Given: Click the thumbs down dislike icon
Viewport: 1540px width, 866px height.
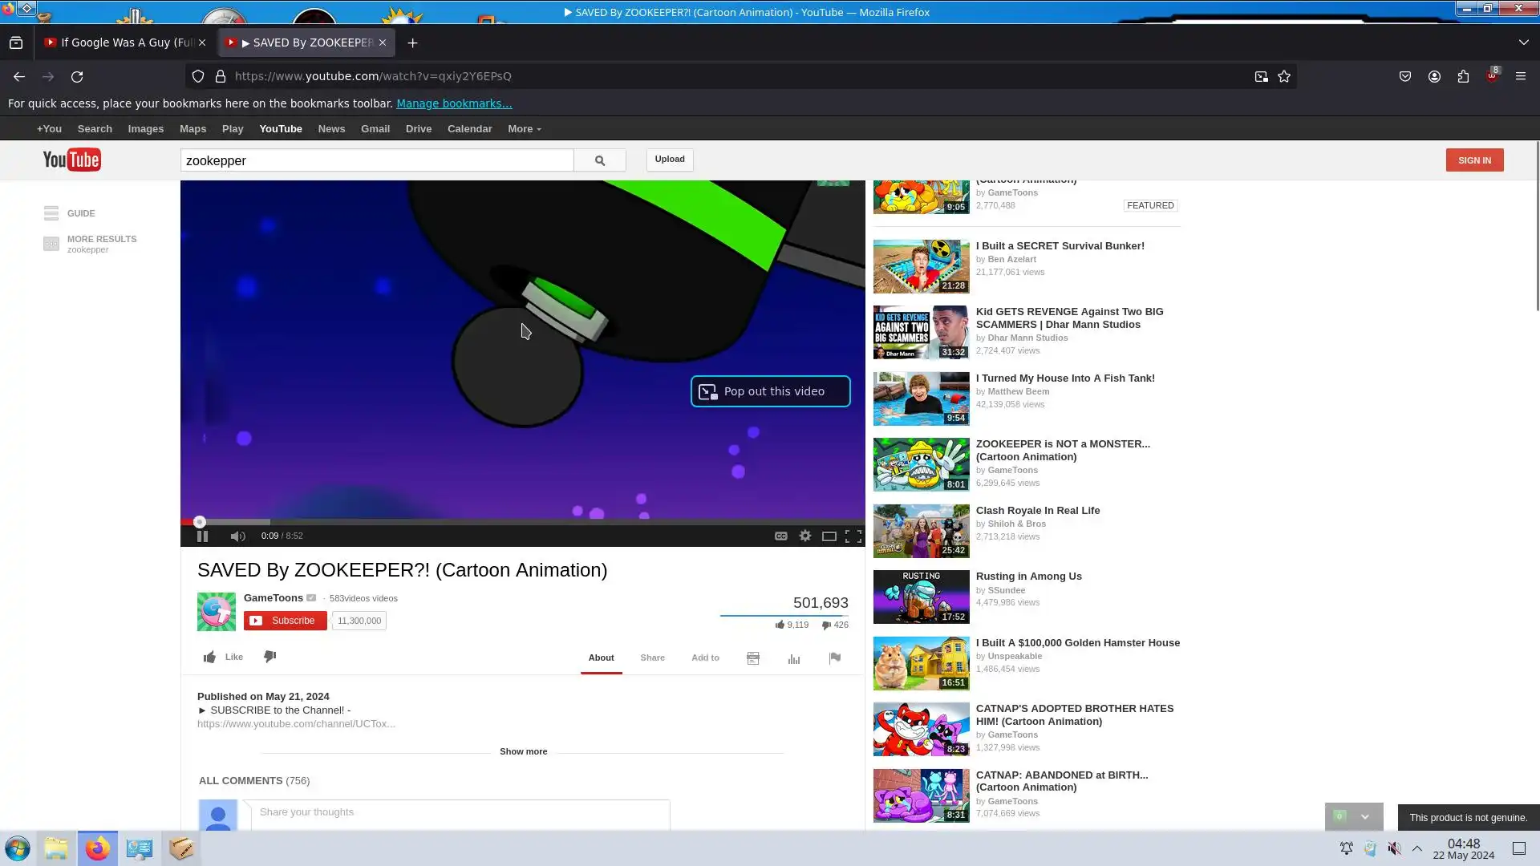Looking at the screenshot, I should tap(269, 657).
